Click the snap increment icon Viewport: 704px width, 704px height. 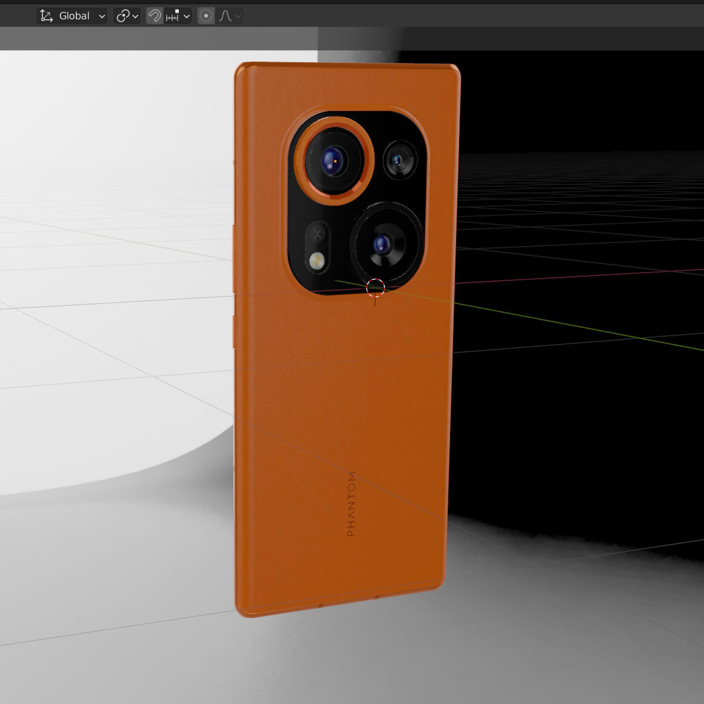[x=173, y=16]
